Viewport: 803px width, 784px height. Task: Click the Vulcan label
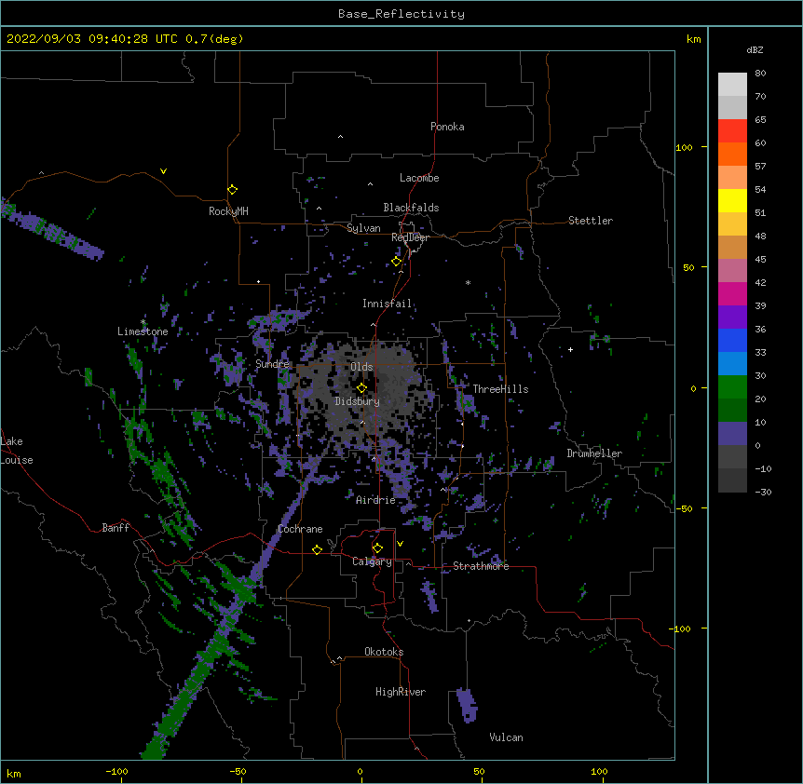506,737
